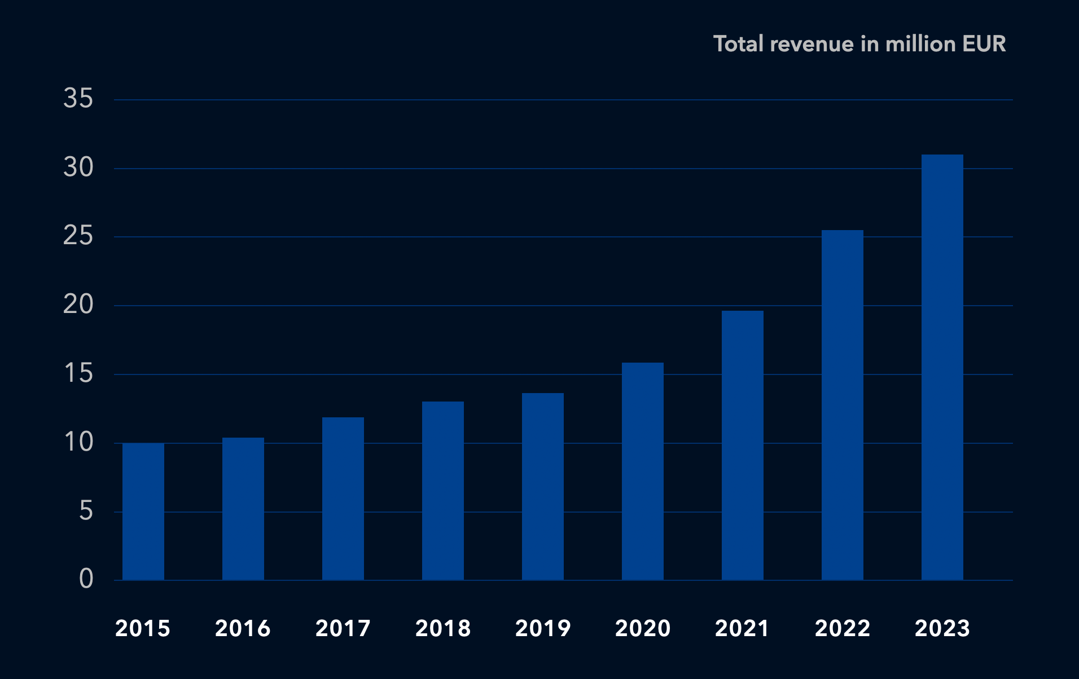Click the x-axis label '2020'
Image resolution: width=1079 pixels, height=679 pixels.
(643, 628)
